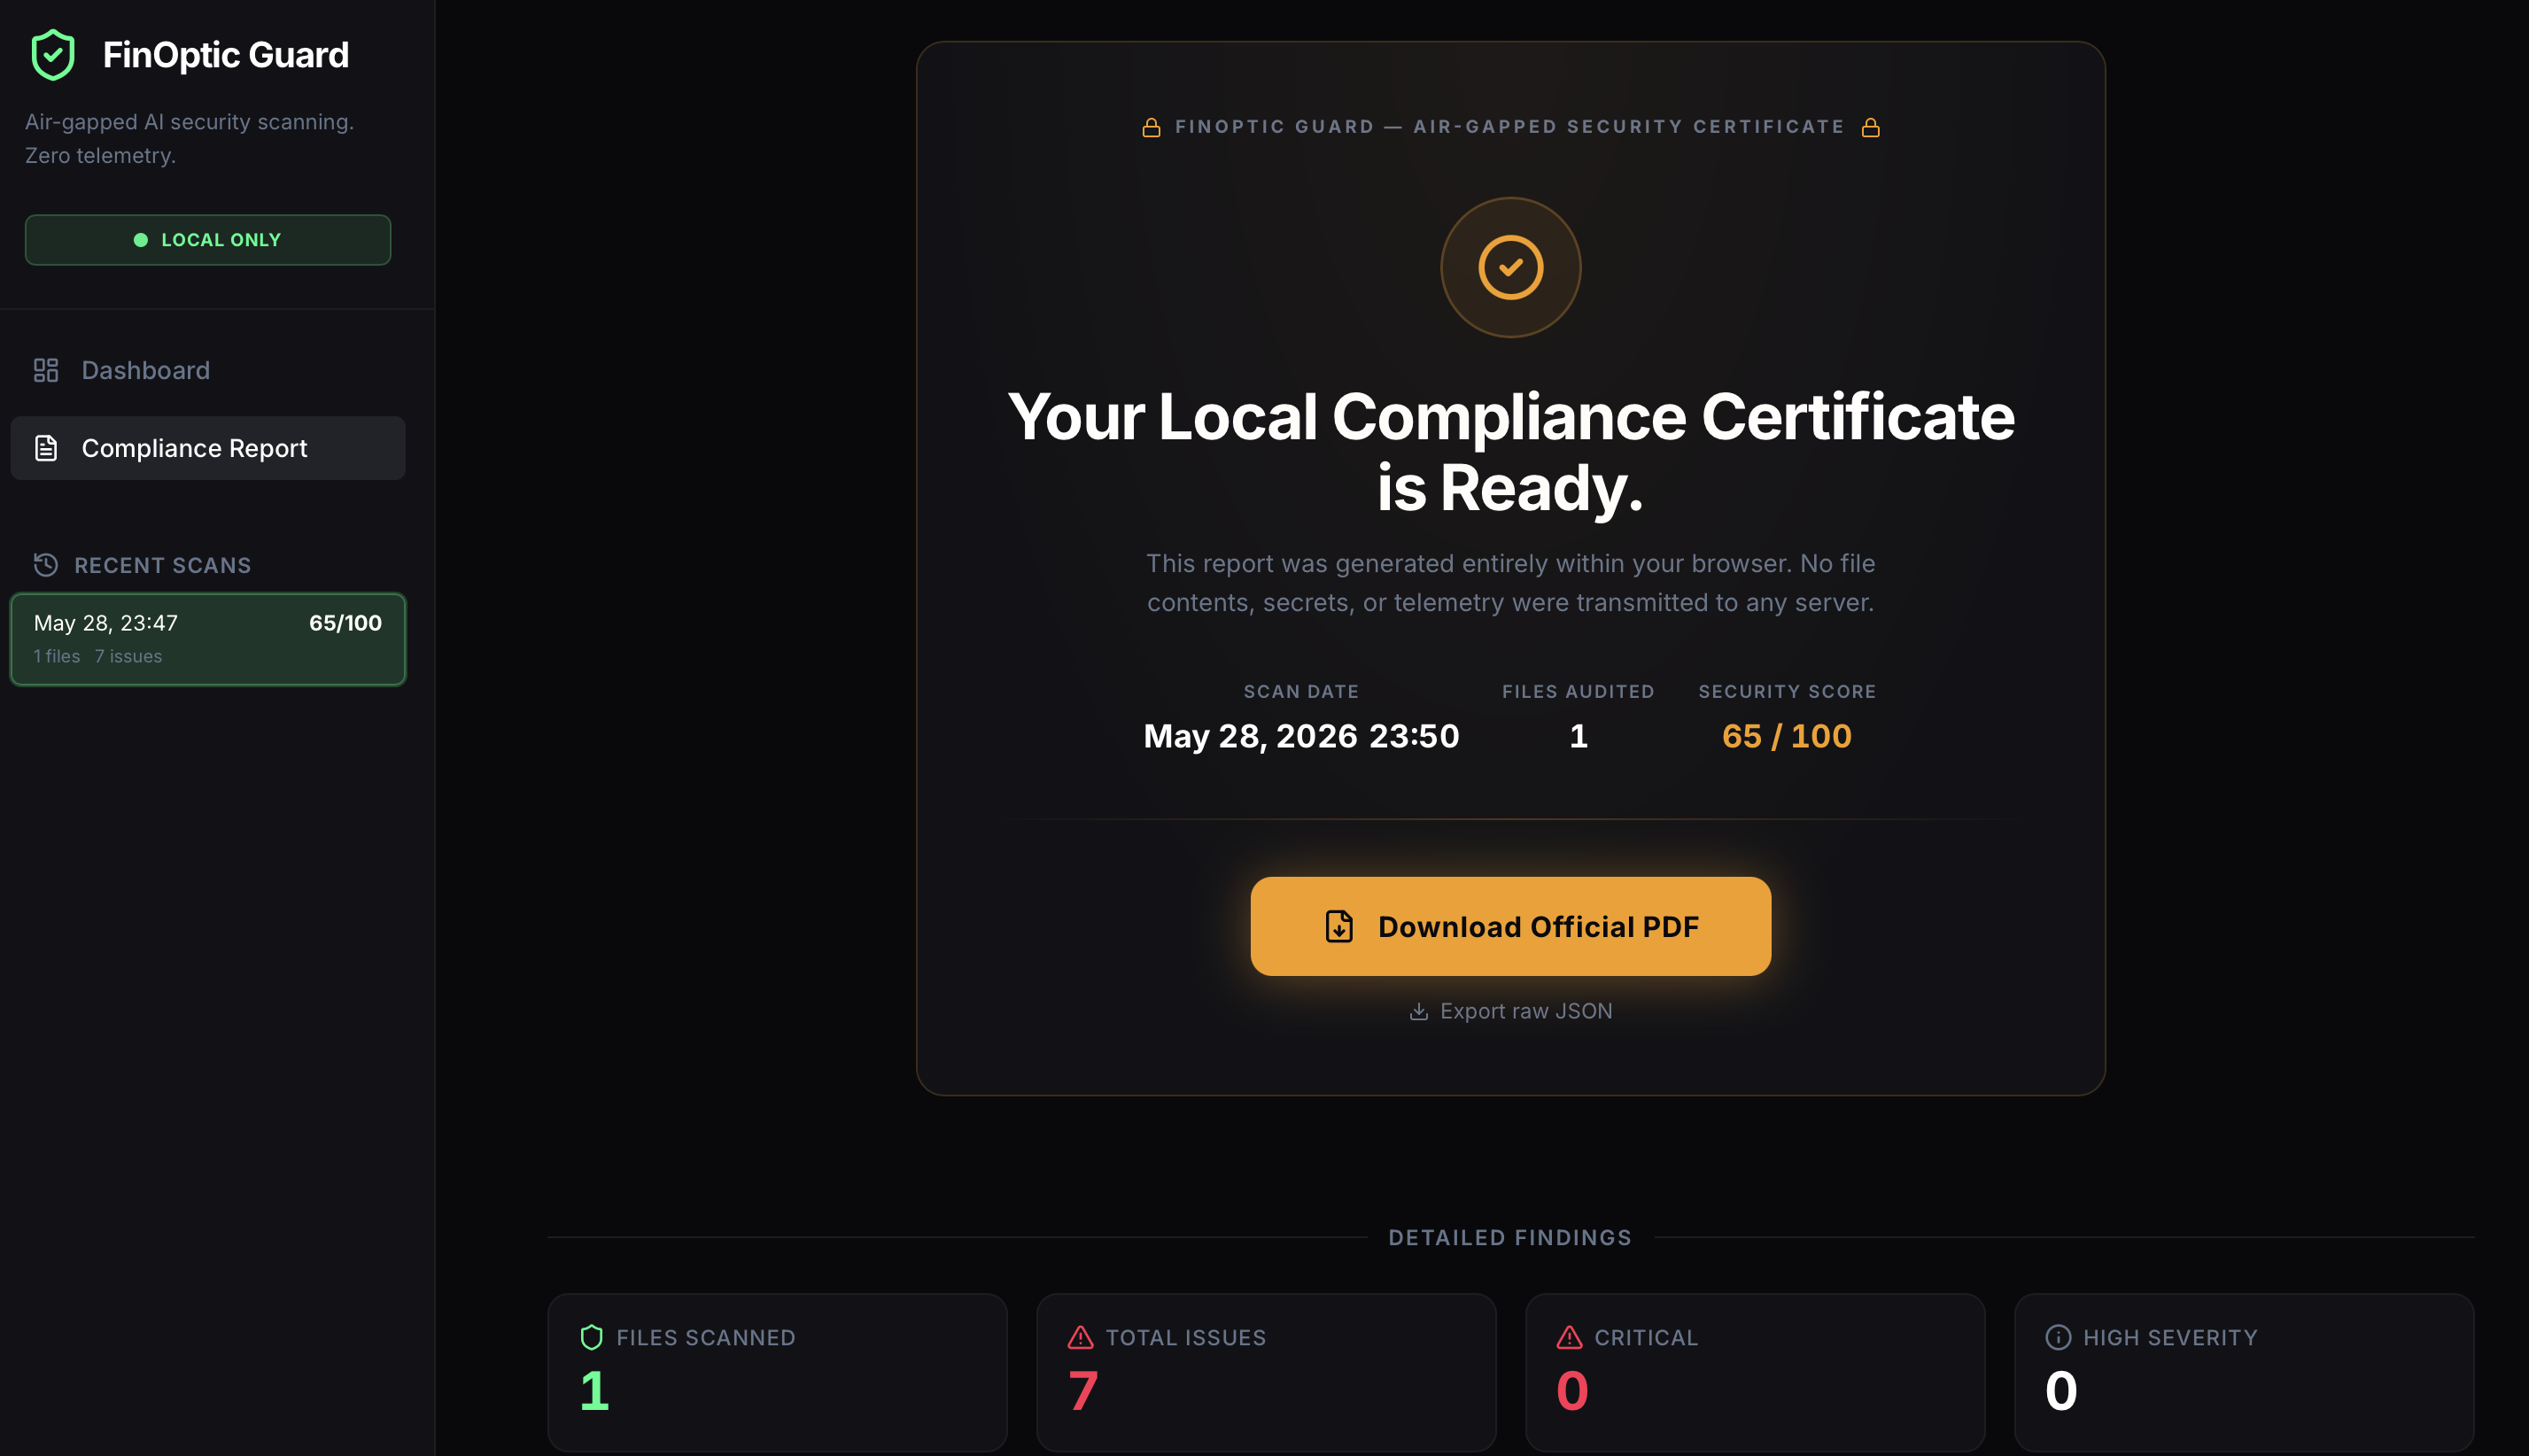Screen dimensions: 2529x1456
Task: Click the circled checkmark certificate badge
Action: tap(1510, 267)
